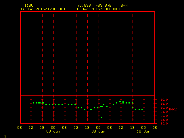Click the 85.0 humidity axis value
The width and height of the screenshot is (184, 138).
point(164,104)
